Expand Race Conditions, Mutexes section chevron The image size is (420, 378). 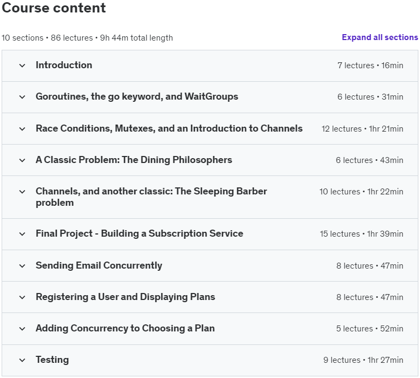22,129
